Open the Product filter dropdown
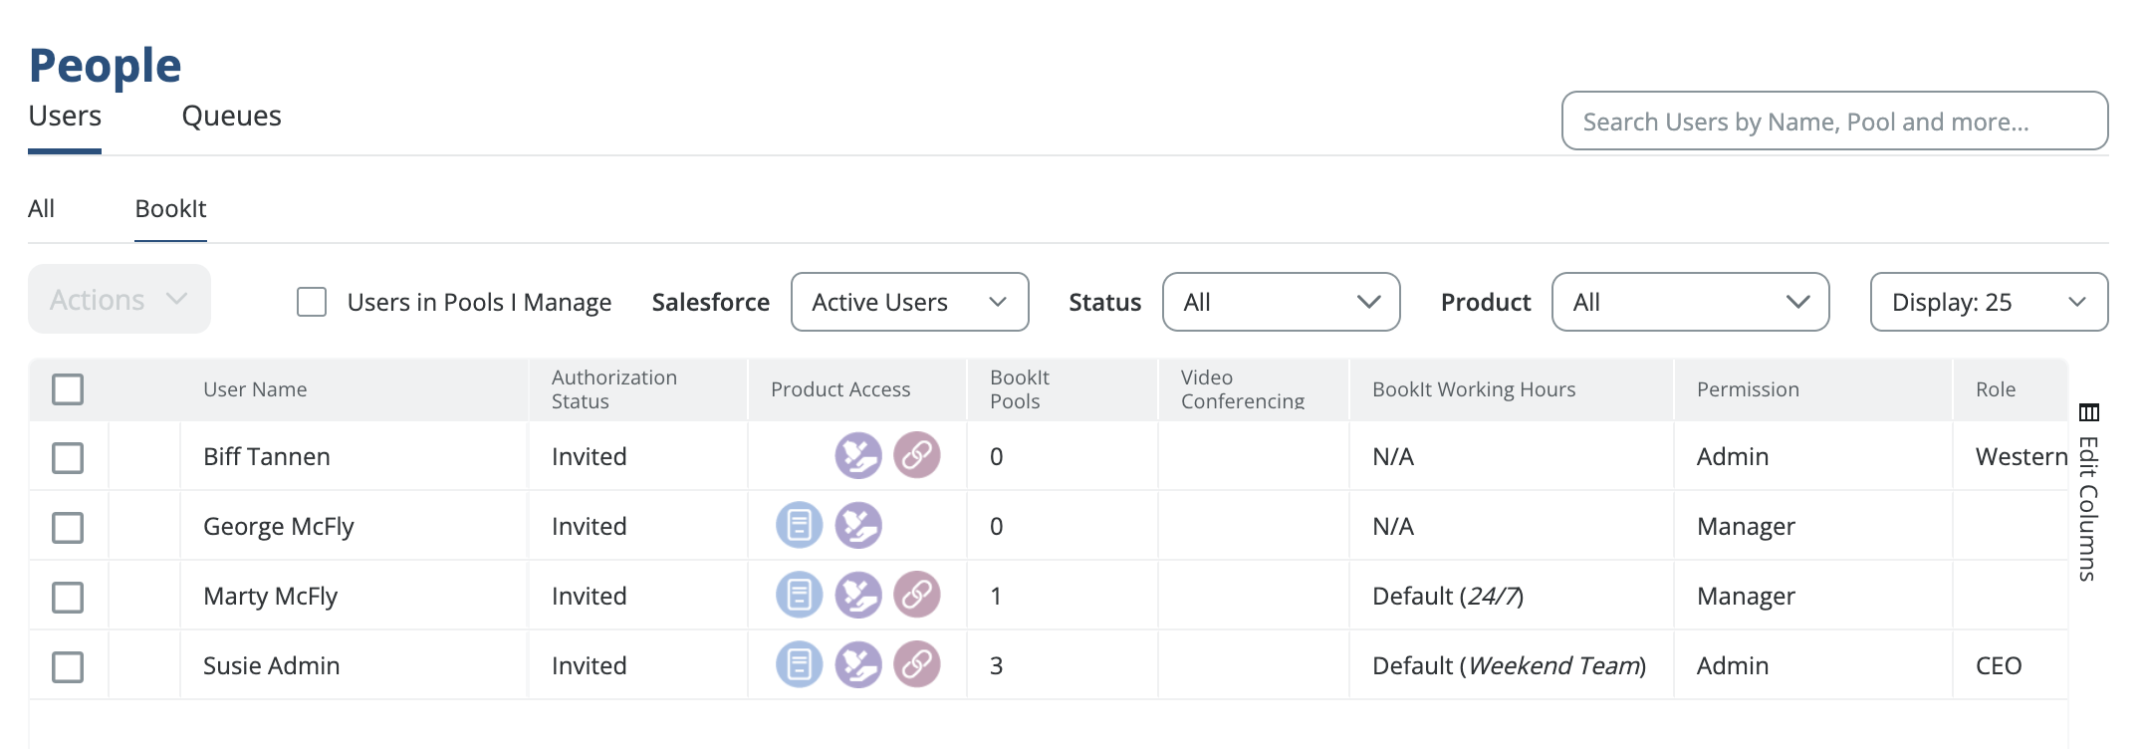 point(1690,302)
